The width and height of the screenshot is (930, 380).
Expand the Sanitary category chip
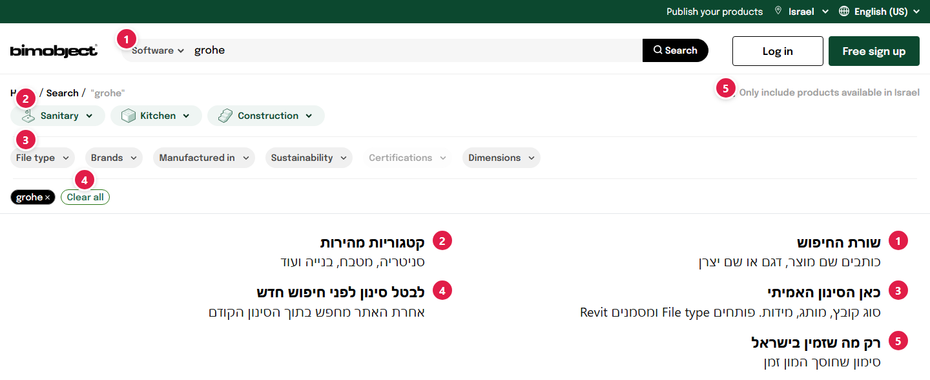point(57,116)
